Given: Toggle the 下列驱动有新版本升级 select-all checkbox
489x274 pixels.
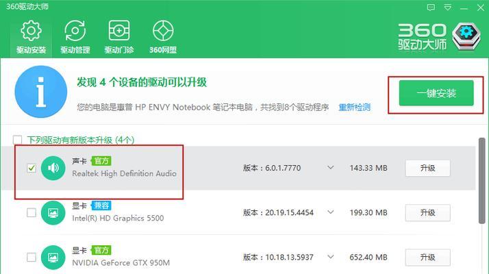Looking at the screenshot, I should click(18, 140).
